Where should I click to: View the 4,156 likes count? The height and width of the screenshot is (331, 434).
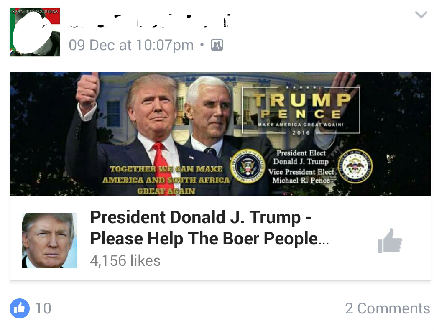click(x=125, y=261)
